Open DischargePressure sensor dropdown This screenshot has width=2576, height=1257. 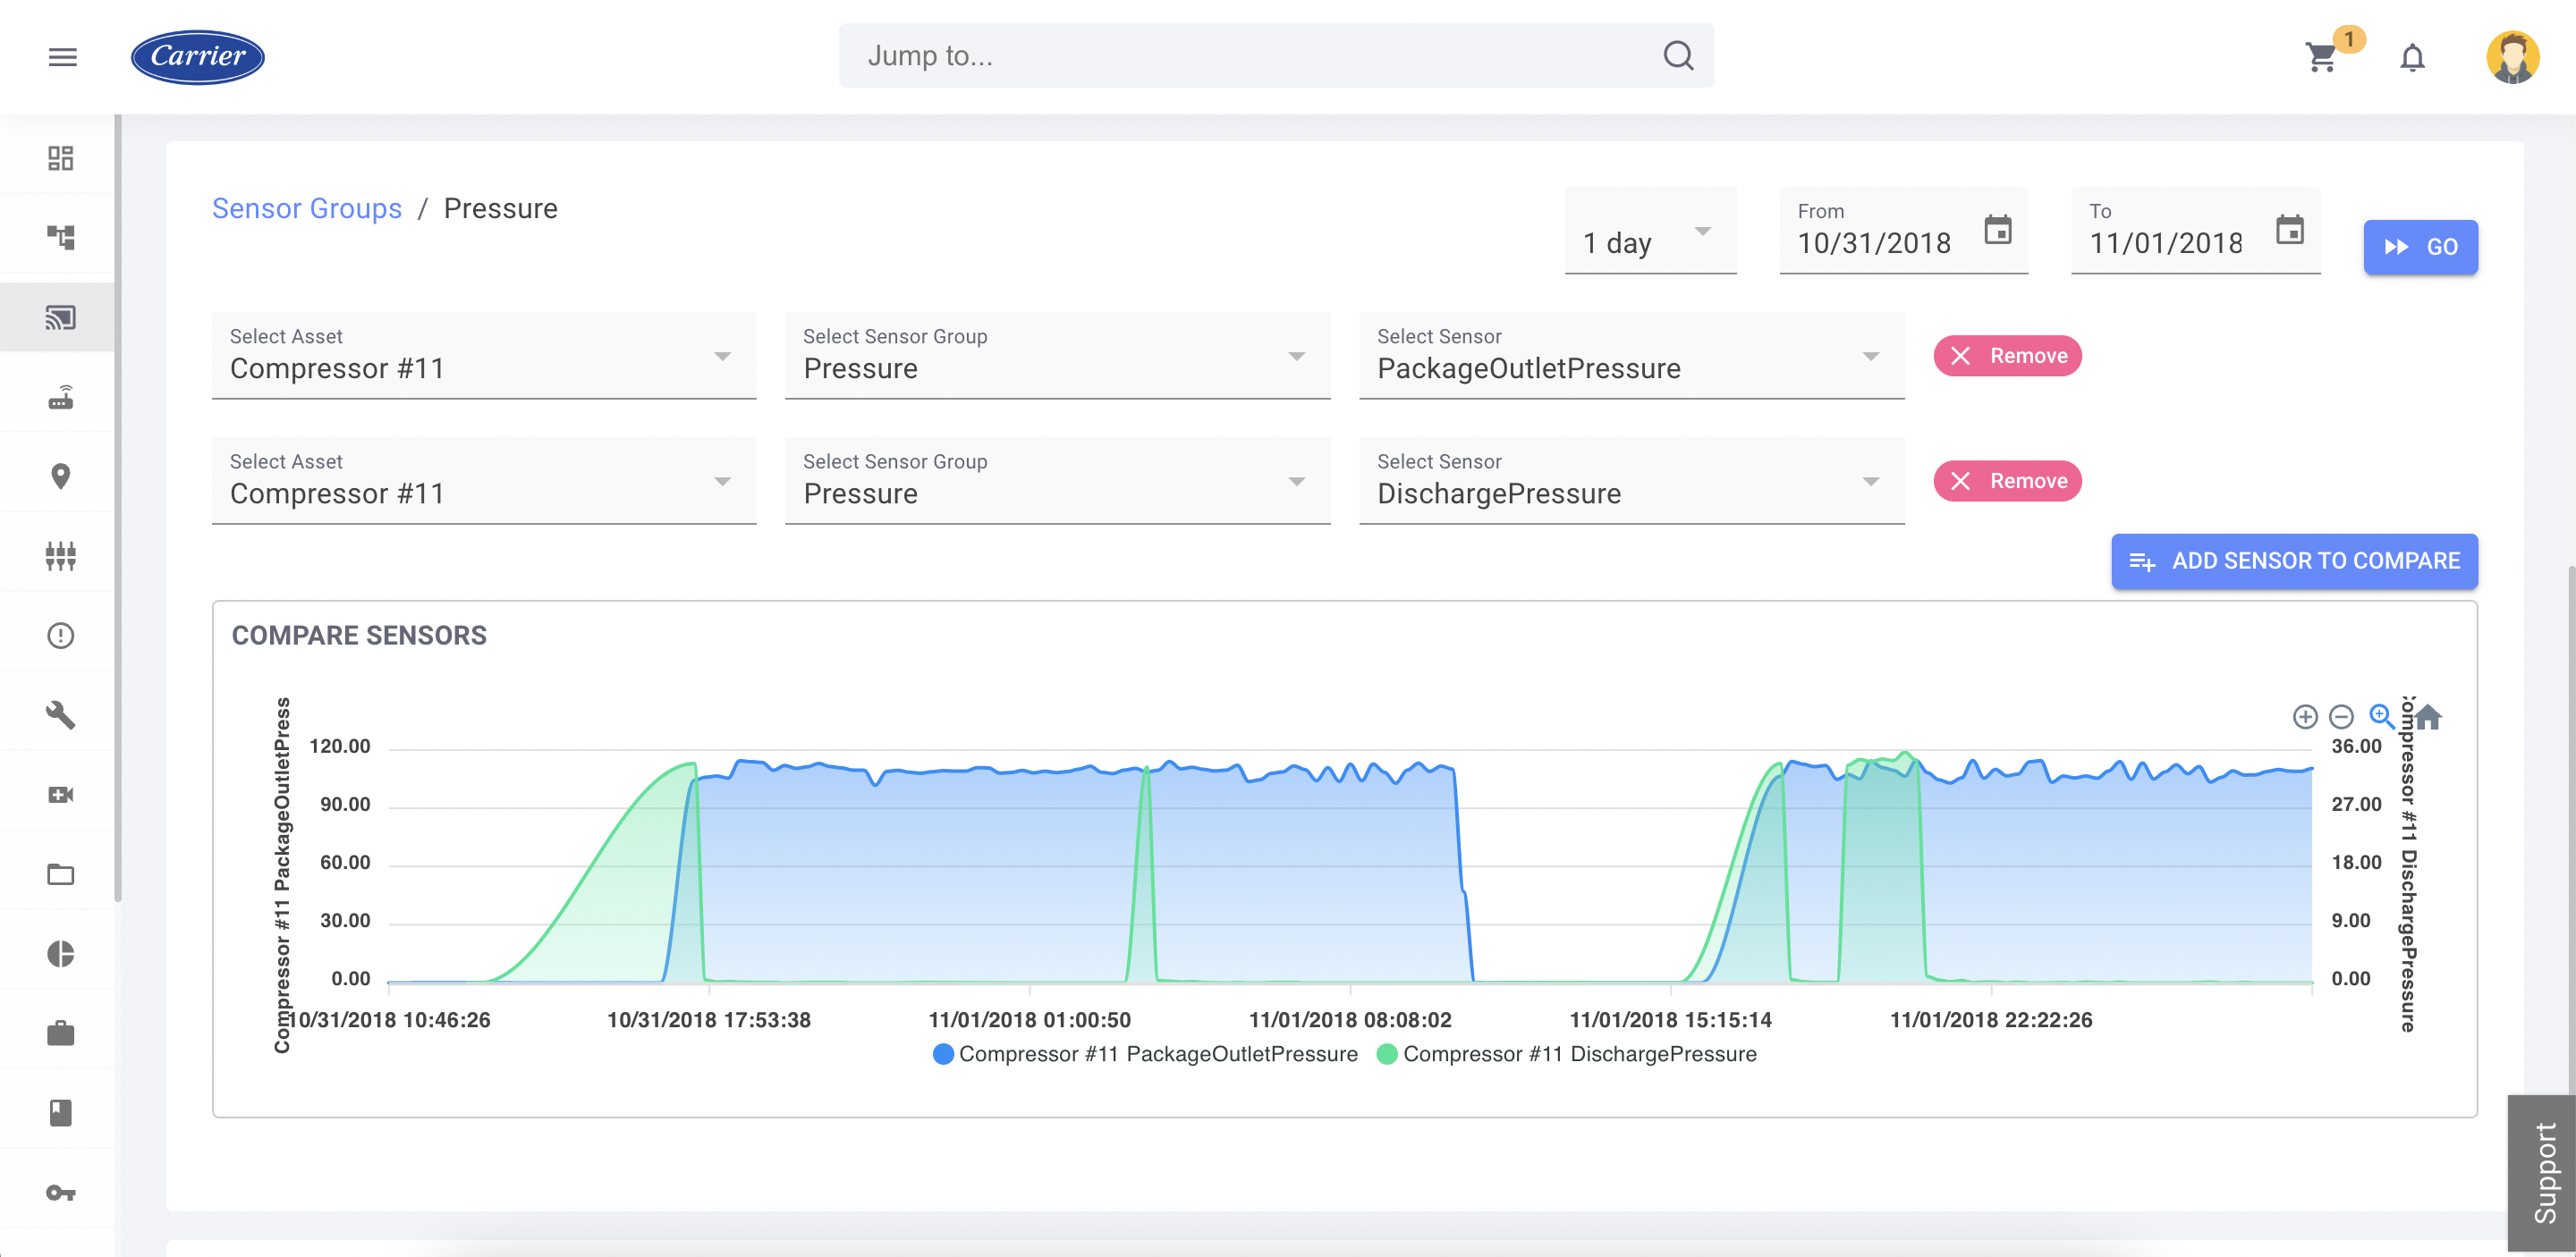click(1631, 481)
